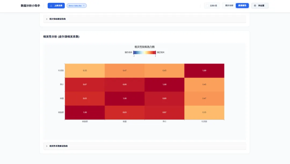Click the 销量 x-axis label

click(125, 122)
